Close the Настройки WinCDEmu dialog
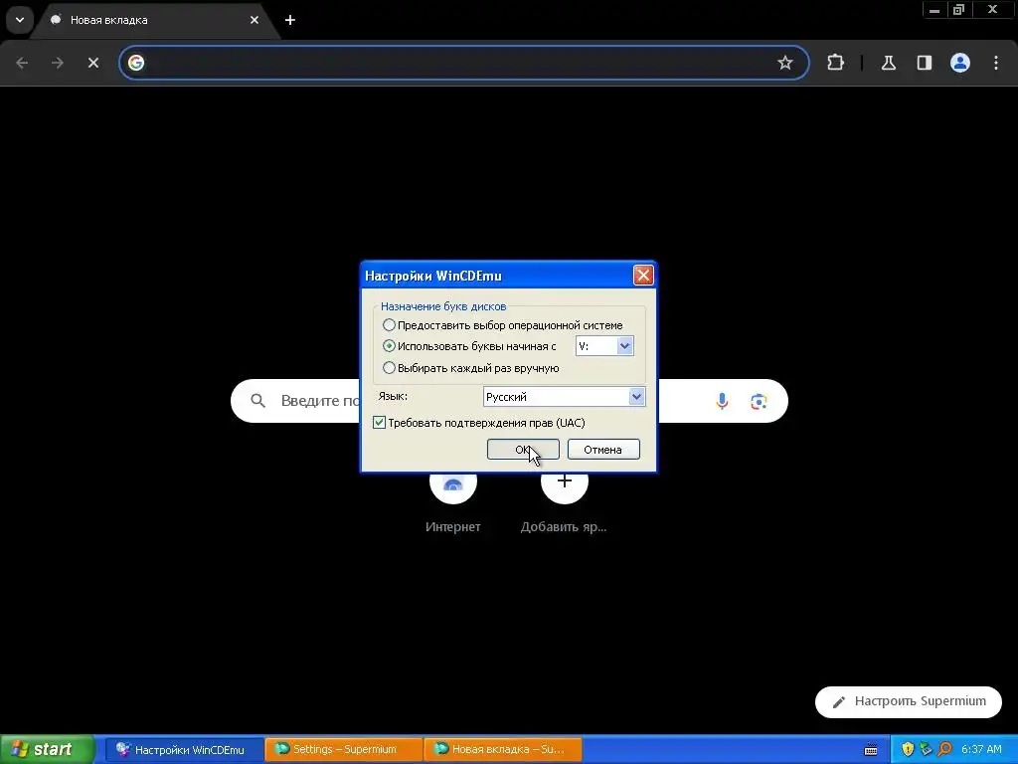The image size is (1018, 764). (643, 276)
